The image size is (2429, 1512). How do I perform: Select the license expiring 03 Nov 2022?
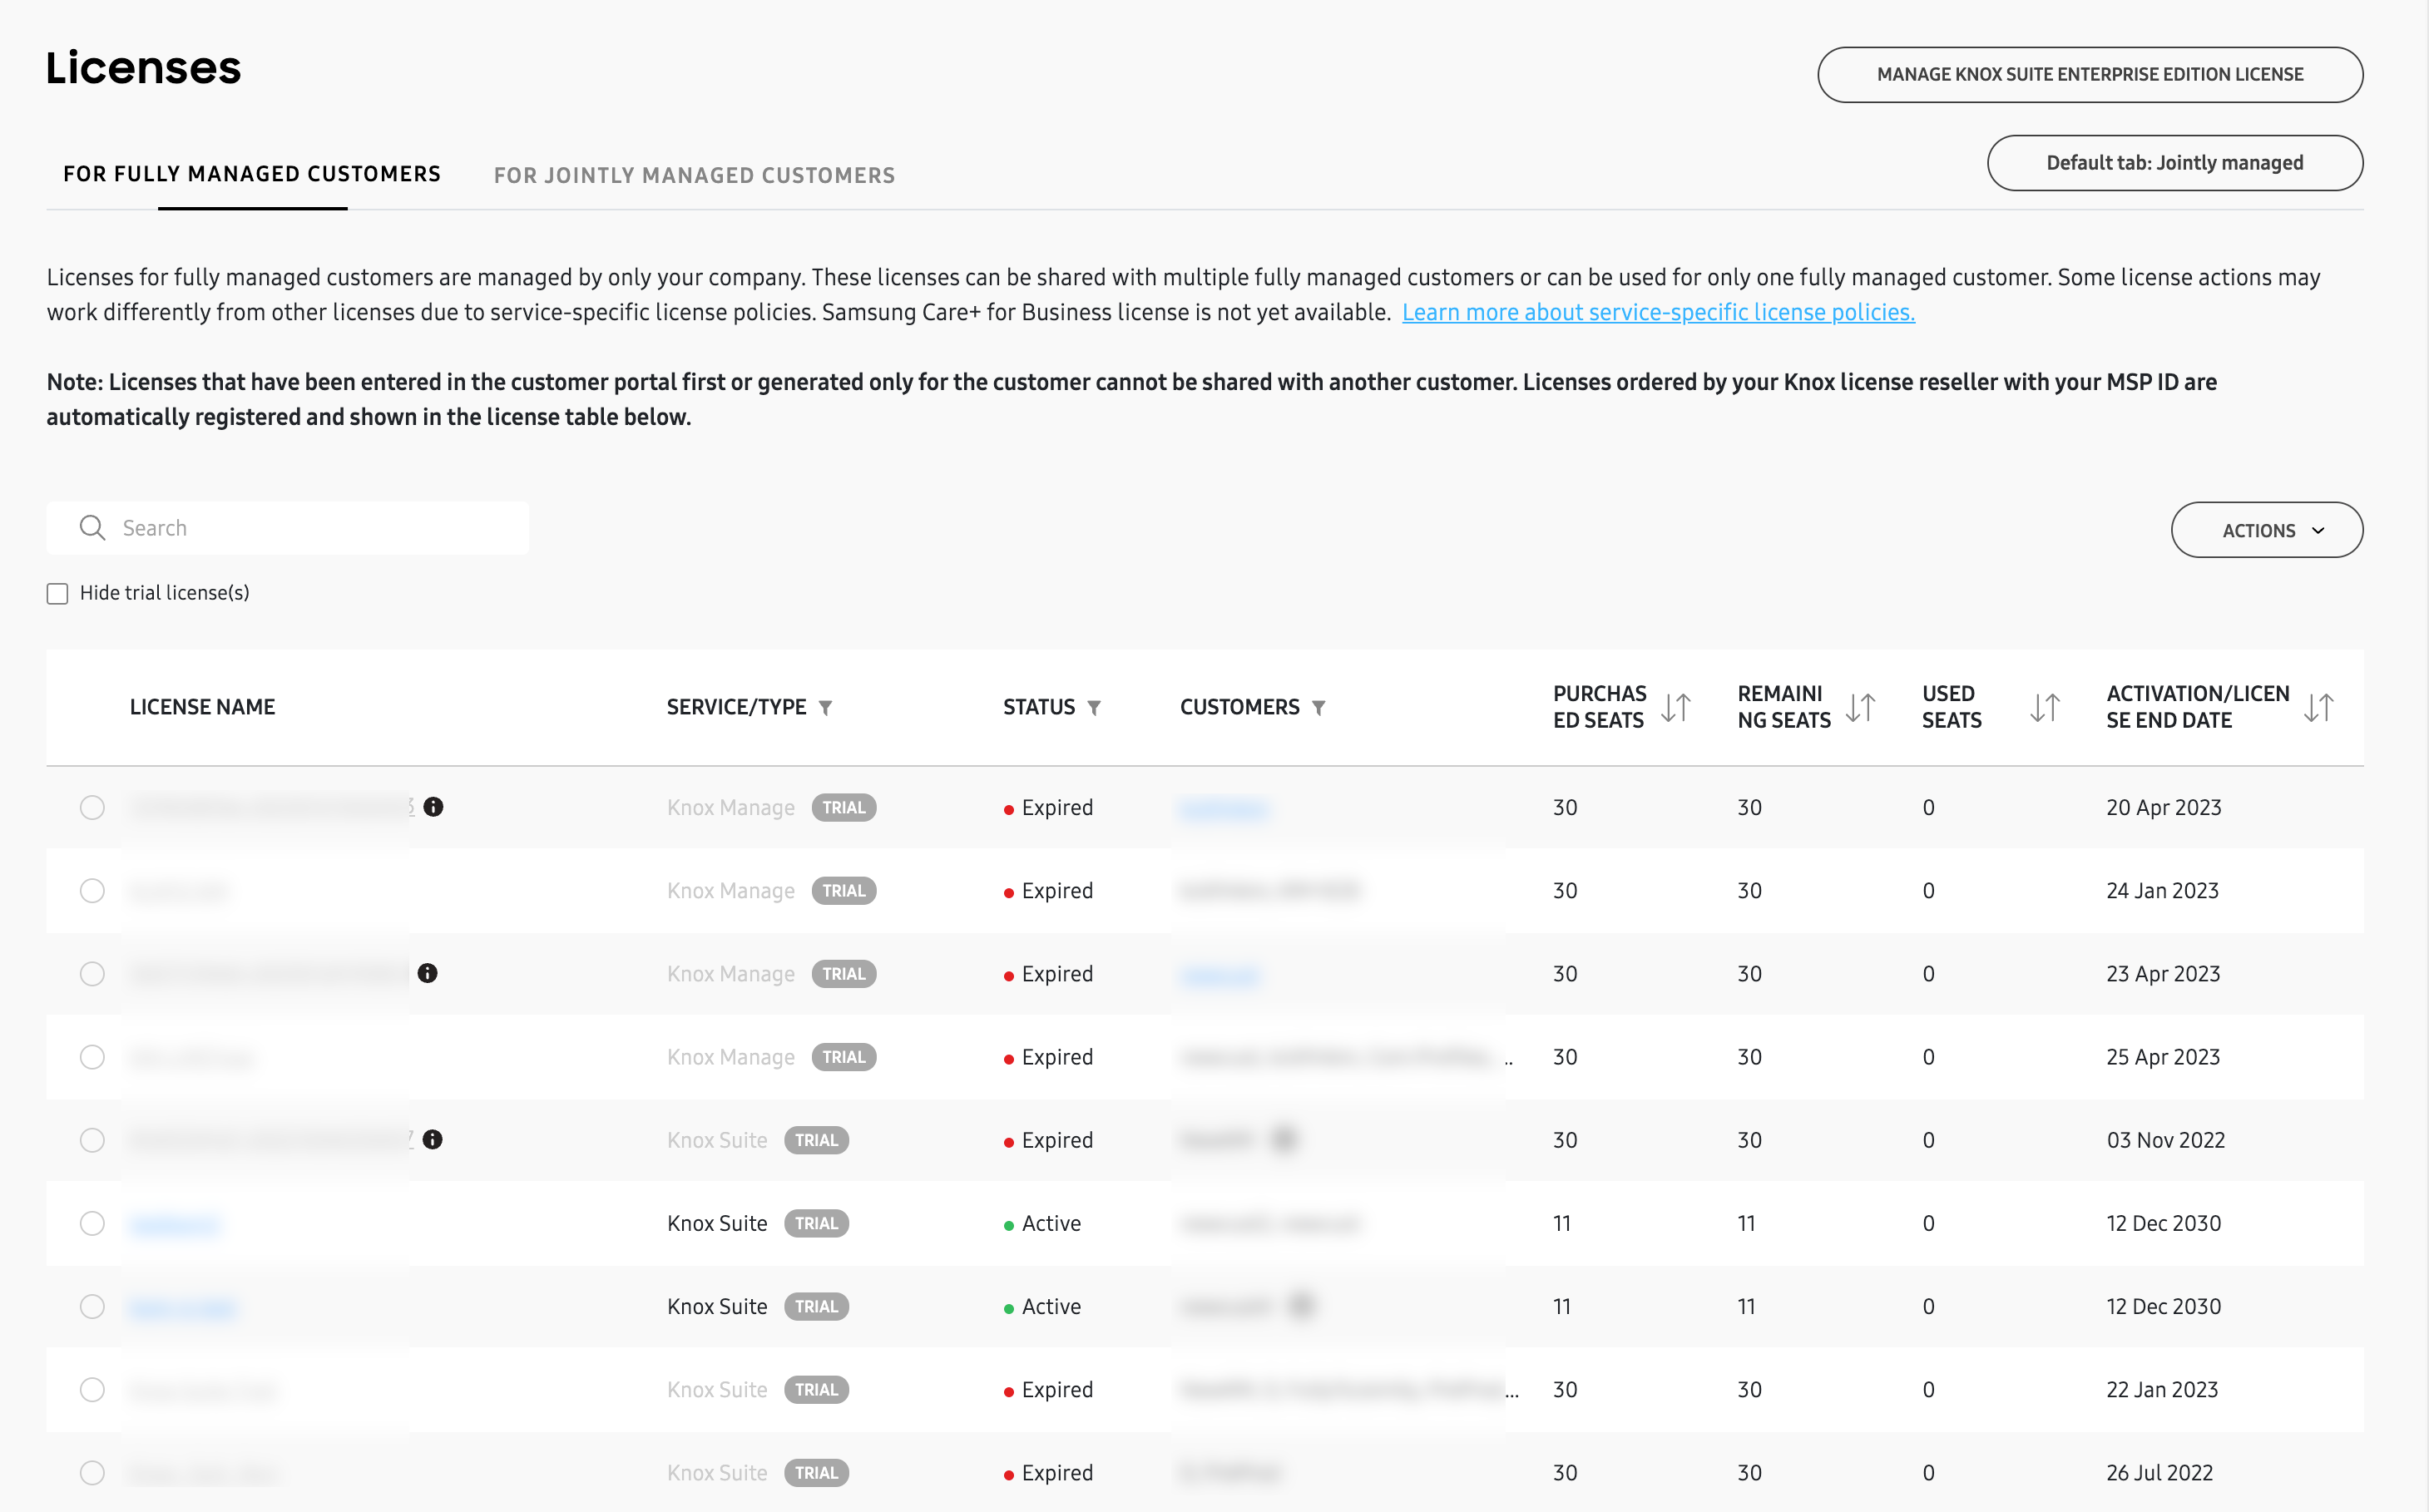point(92,1140)
